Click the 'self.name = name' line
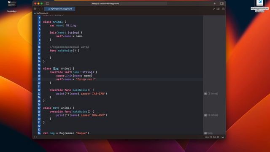 coord(69,36)
